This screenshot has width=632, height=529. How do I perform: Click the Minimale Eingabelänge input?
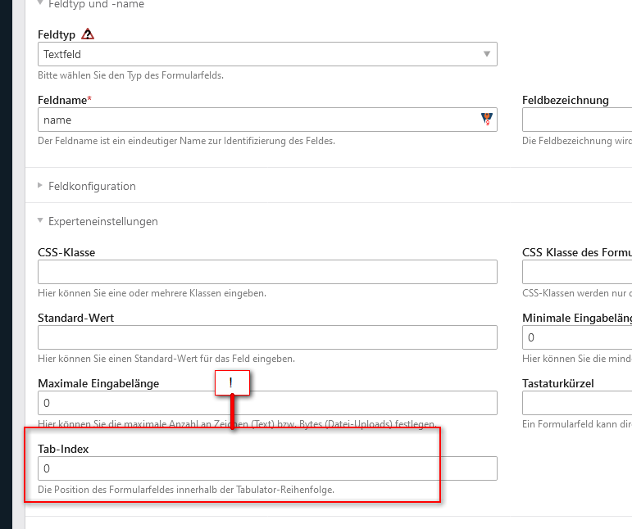tap(576, 337)
